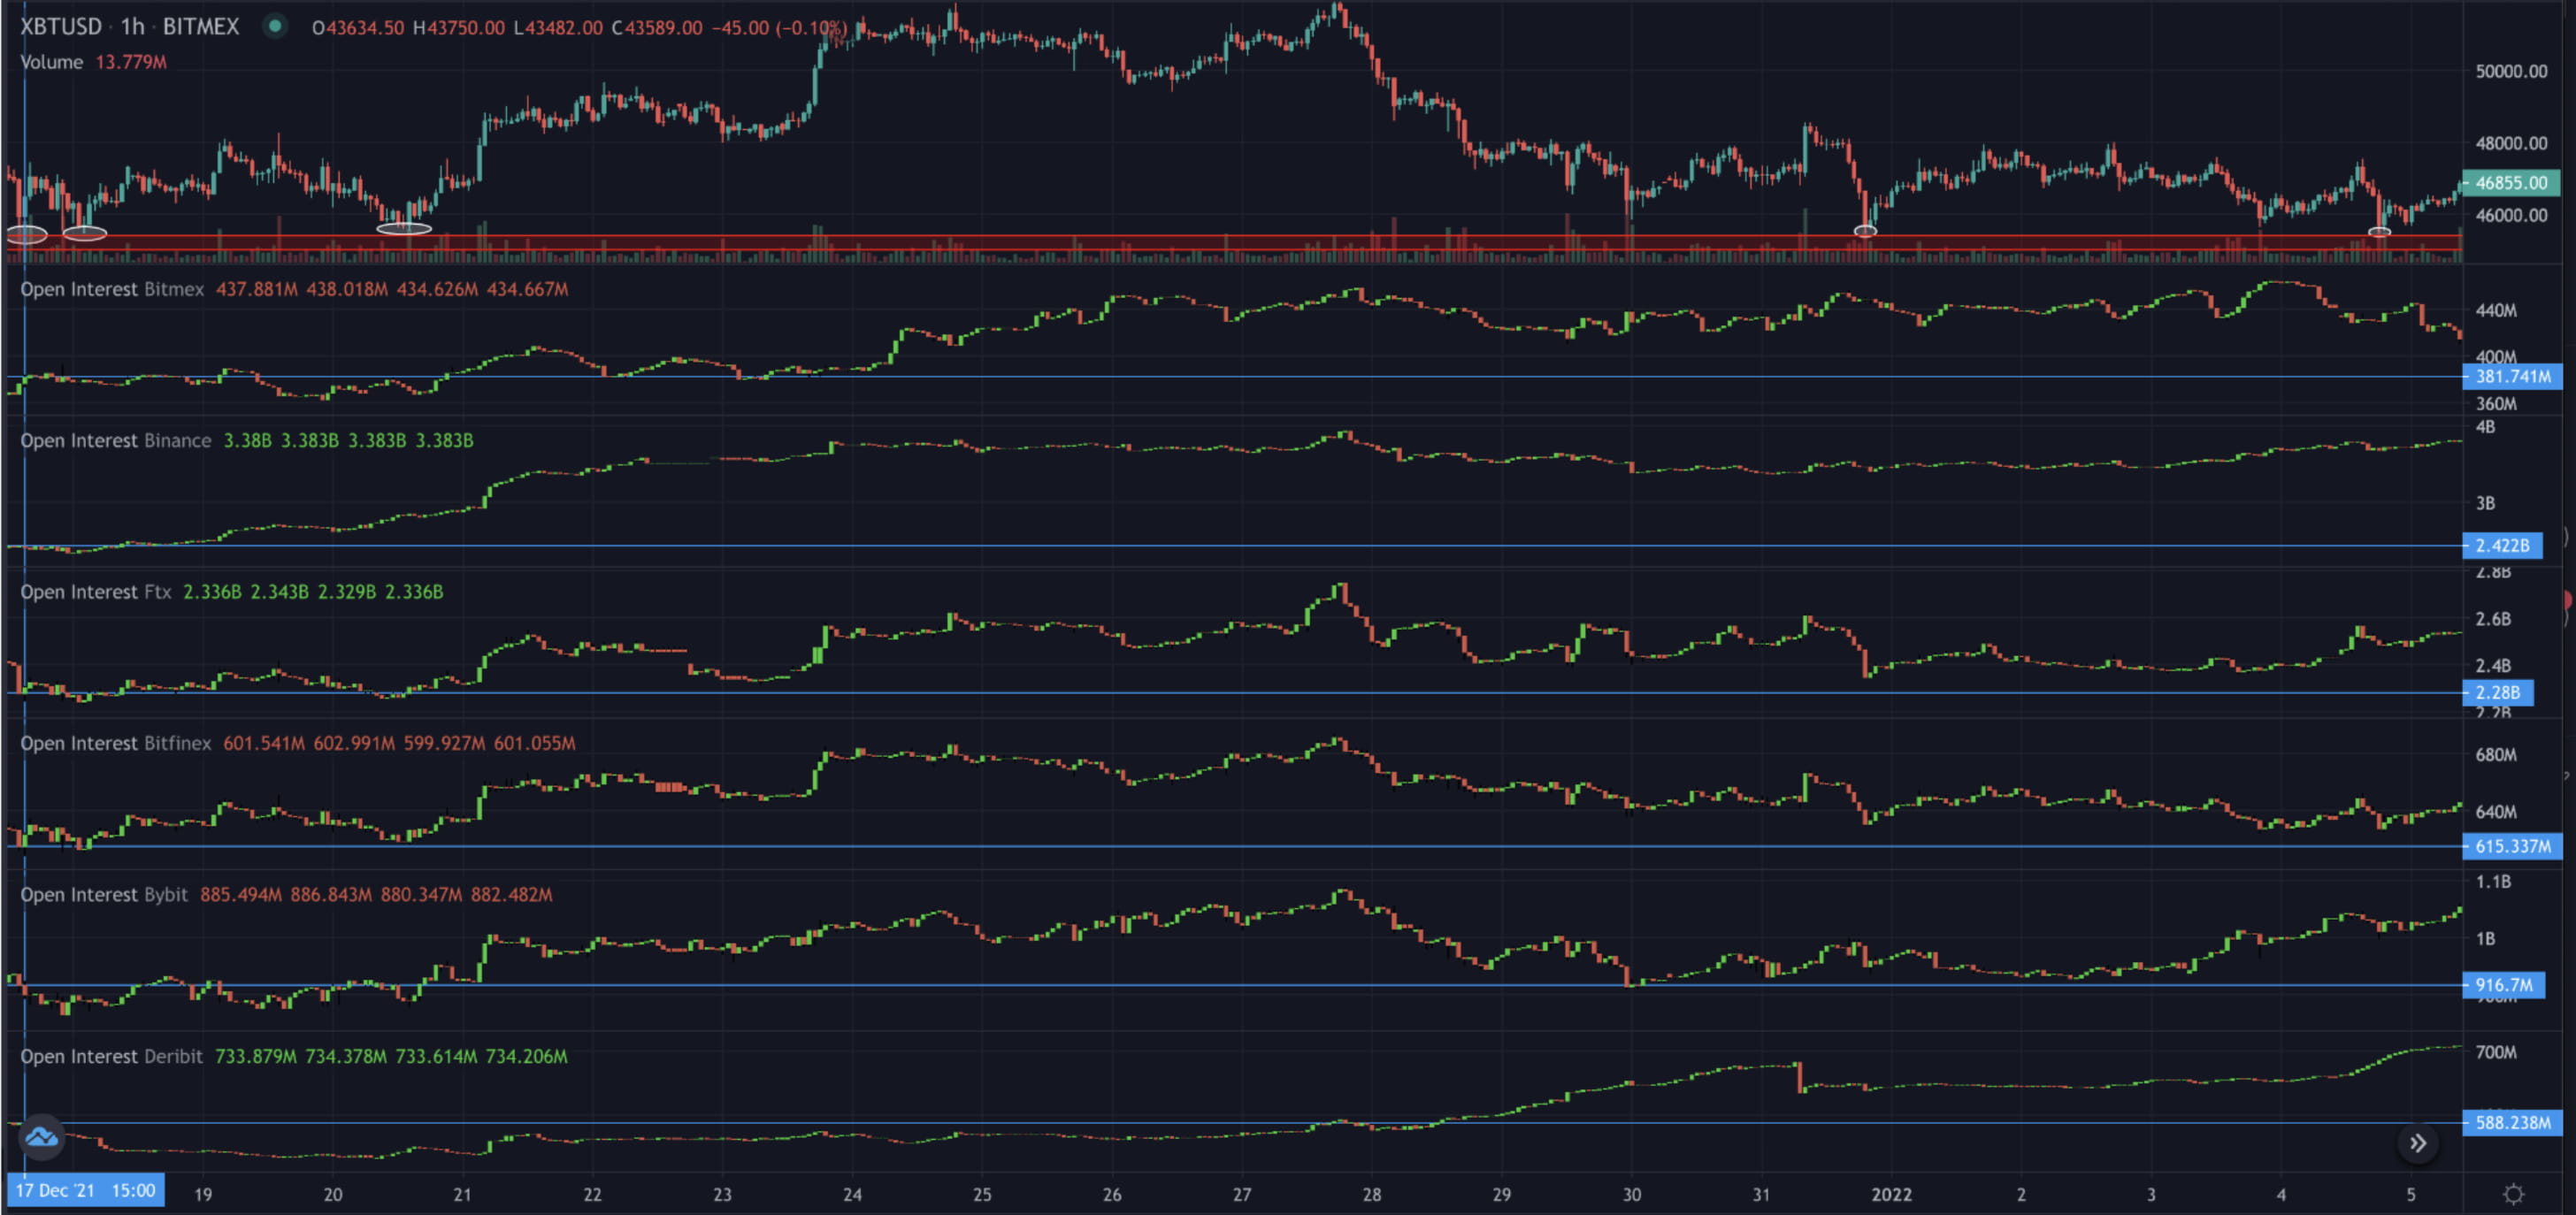The height and width of the screenshot is (1215, 2576).
Task: Select the Open Interest Bitmex indicator legend
Action: [x=112, y=290]
